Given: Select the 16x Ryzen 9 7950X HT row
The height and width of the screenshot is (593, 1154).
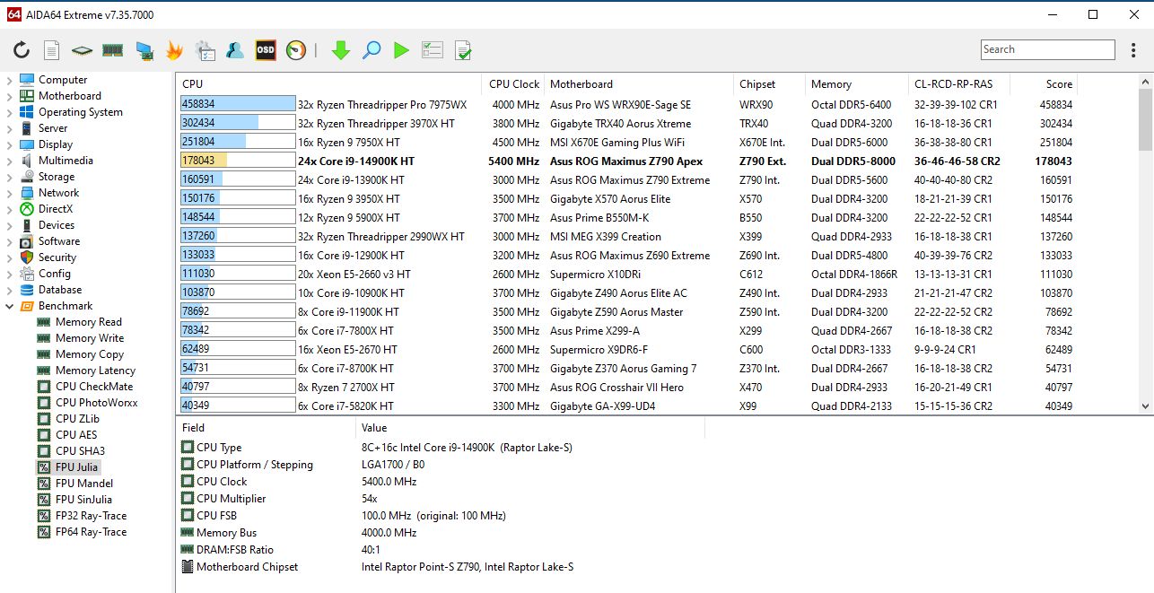Looking at the screenshot, I should (626, 143).
